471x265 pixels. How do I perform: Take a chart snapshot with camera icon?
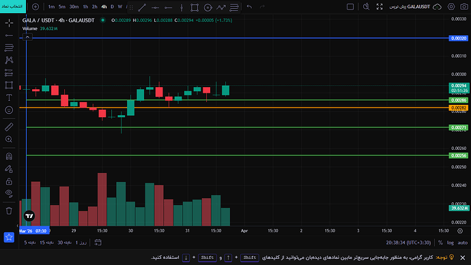(464, 7)
